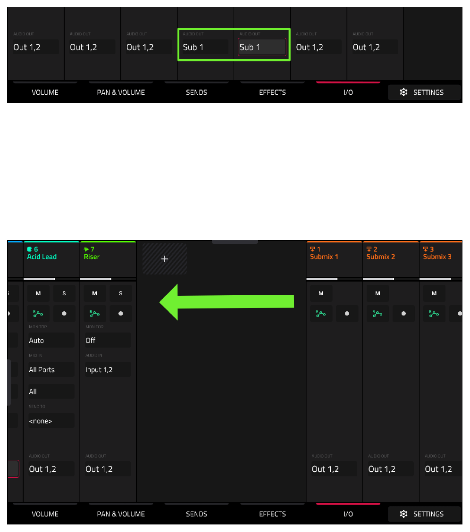The height and width of the screenshot is (532, 470).
Task: Switch to Volume tab in lower screenshot
Action: point(45,514)
